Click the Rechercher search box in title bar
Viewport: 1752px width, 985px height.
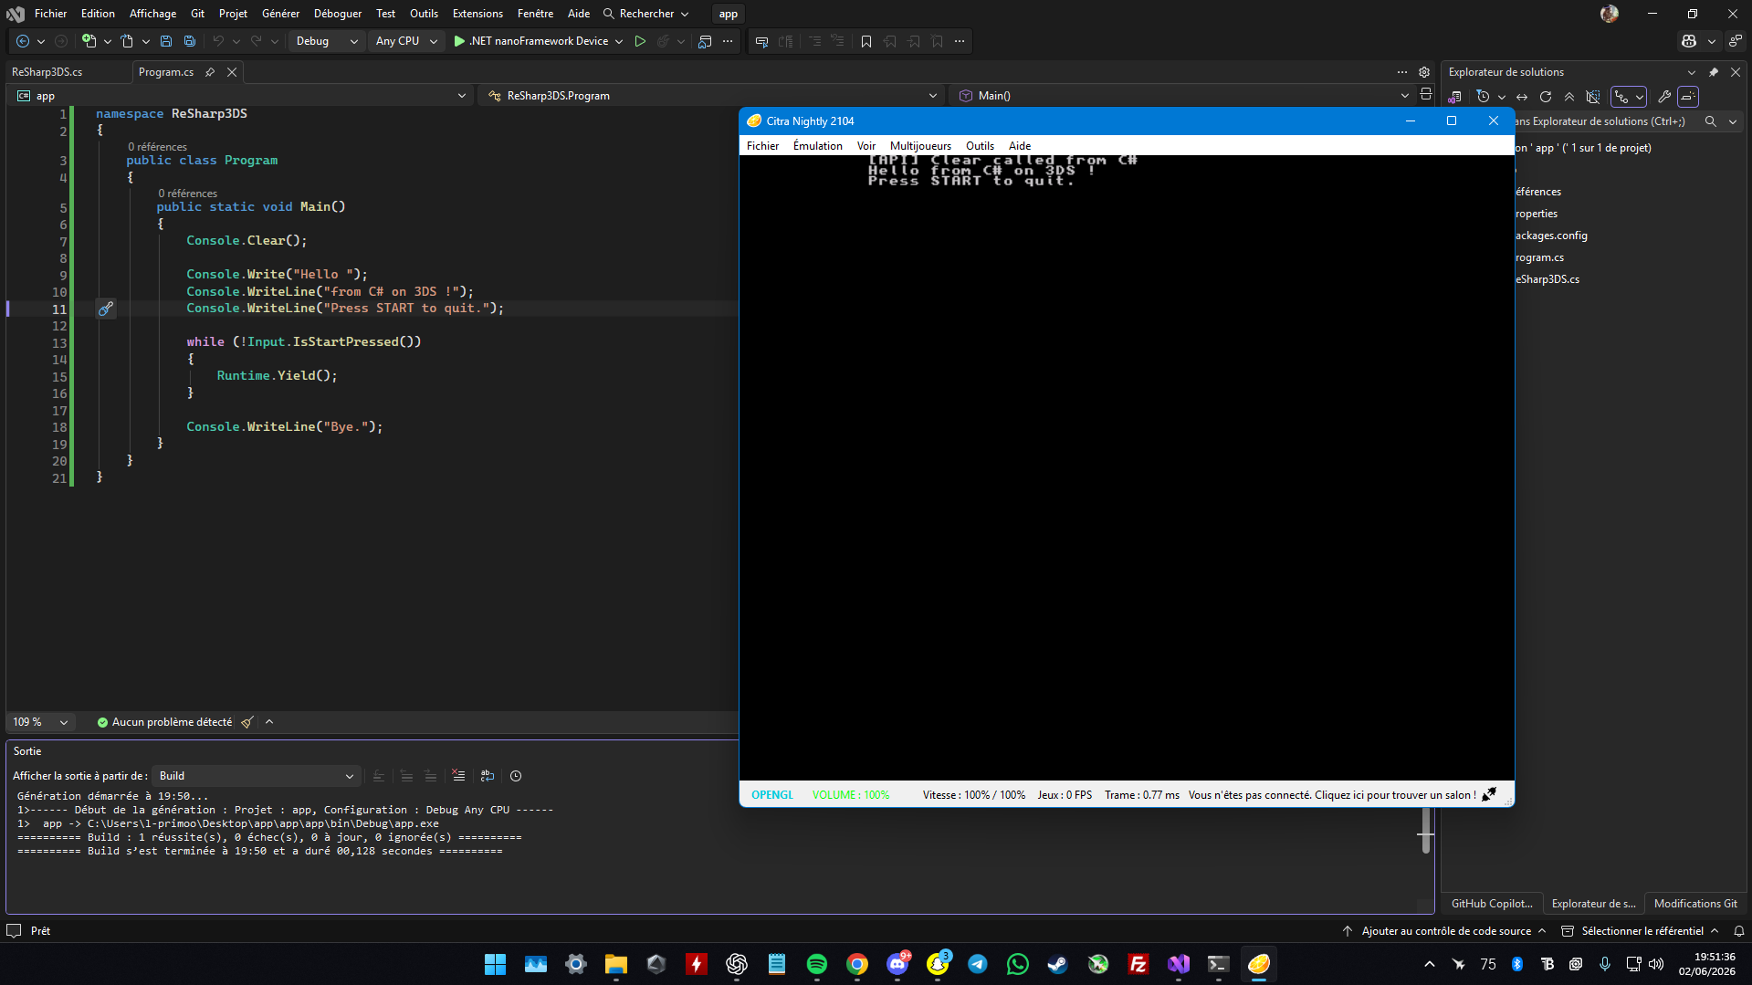[x=645, y=14]
